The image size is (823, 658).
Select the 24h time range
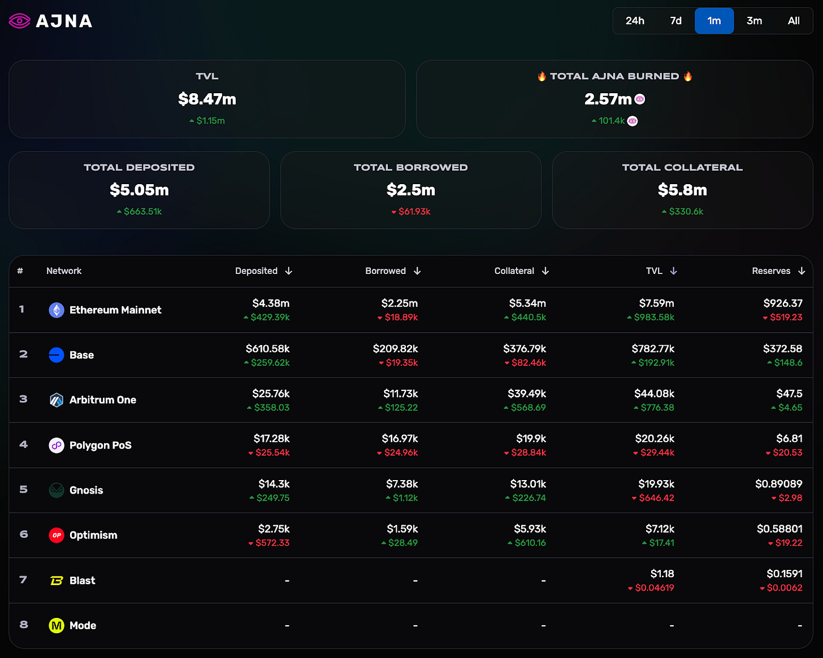pyautogui.click(x=635, y=21)
